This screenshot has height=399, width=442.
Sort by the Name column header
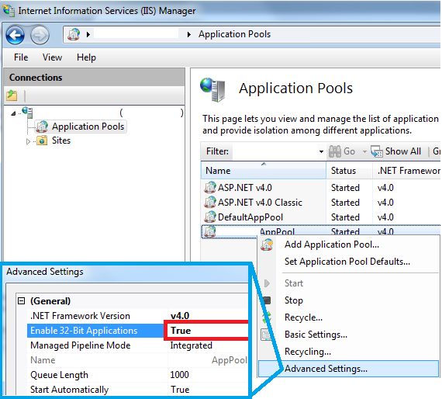point(264,171)
